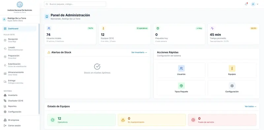The height and width of the screenshot is (130, 264).
Task: Click the Panel de Administración header icon
Action: (x=47, y=16)
